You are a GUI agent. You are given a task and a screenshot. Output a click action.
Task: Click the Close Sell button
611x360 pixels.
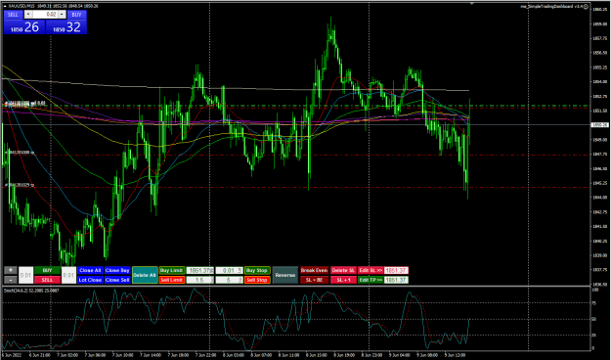pyautogui.click(x=117, y=280)
